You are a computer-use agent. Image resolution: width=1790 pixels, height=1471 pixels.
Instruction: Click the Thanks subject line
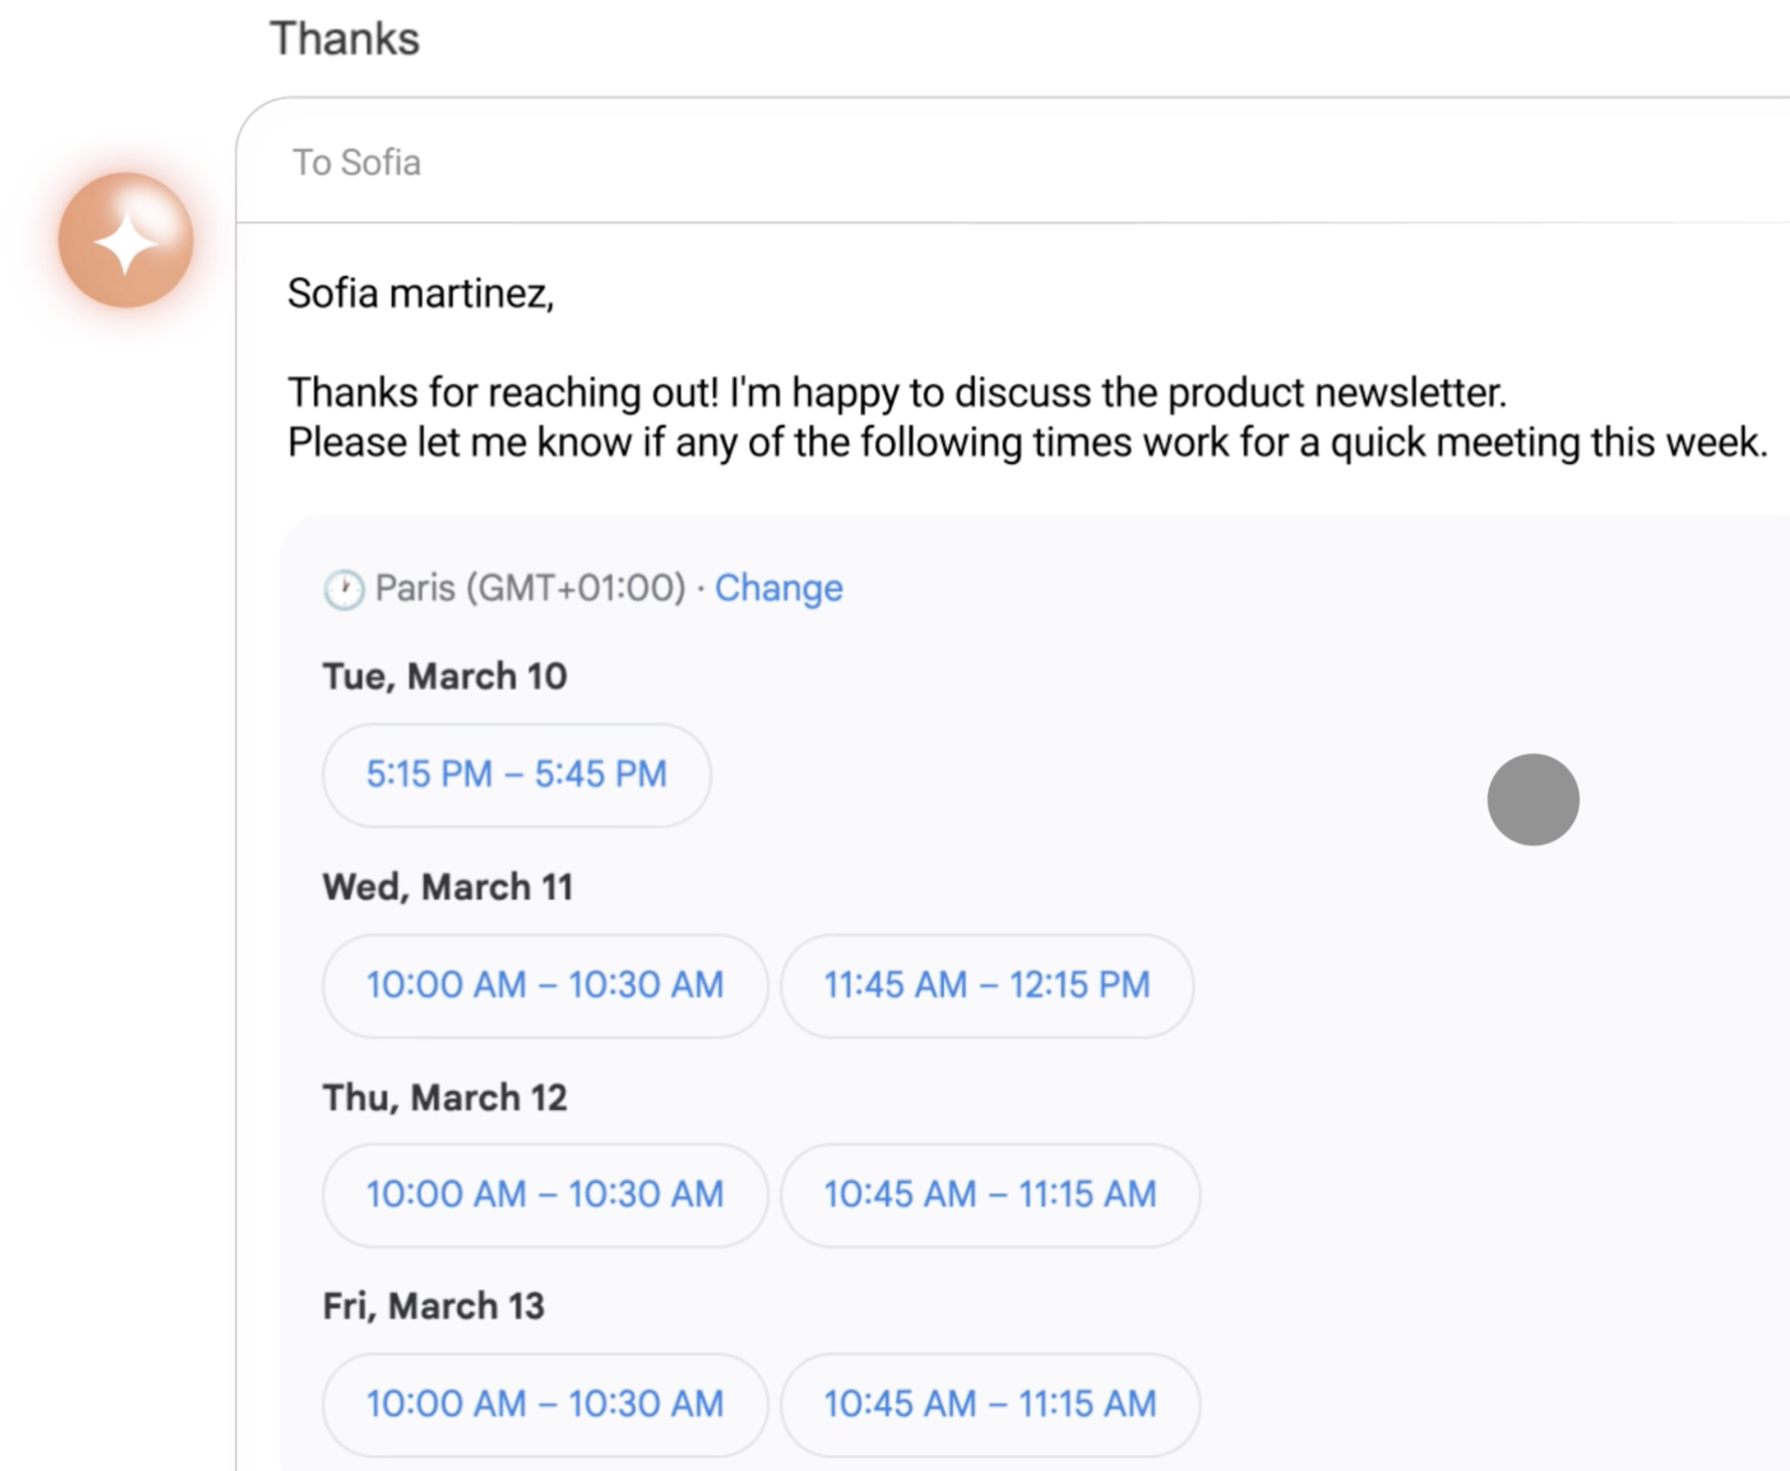(x=345, y=39)
